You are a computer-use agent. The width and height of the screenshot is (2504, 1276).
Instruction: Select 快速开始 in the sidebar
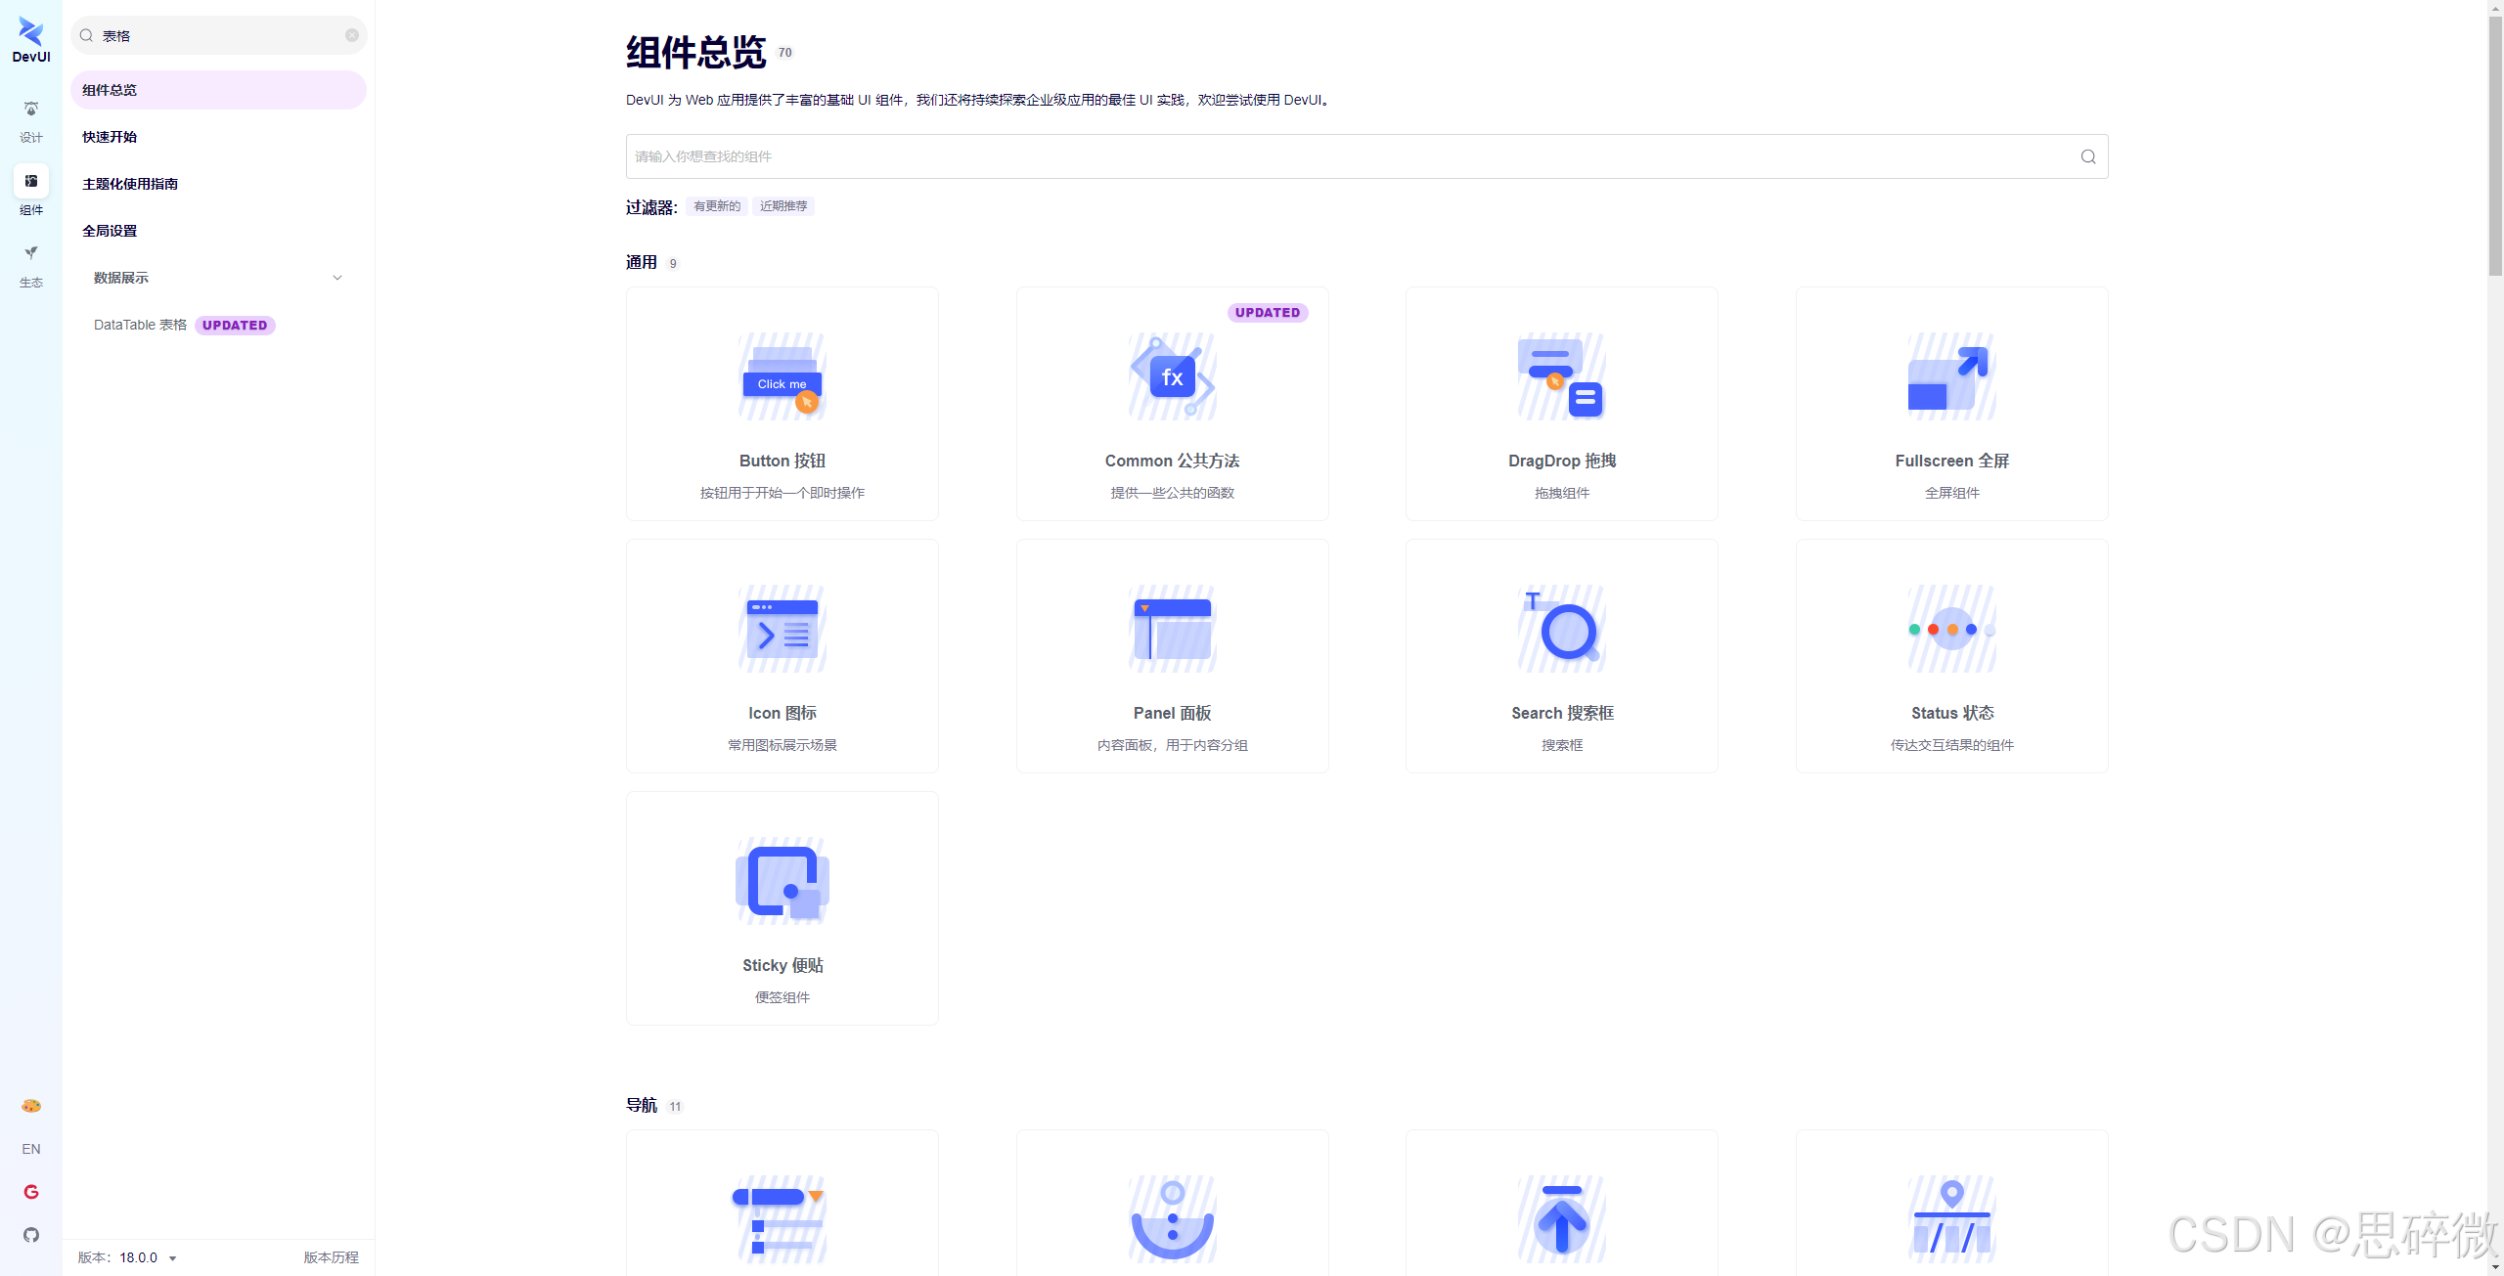click(110, 137)
